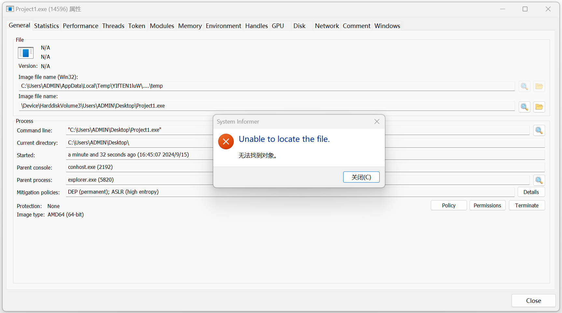This screenshot has height=313, width=562.
Task: Click the Terminate button
Action: [527, 205]
